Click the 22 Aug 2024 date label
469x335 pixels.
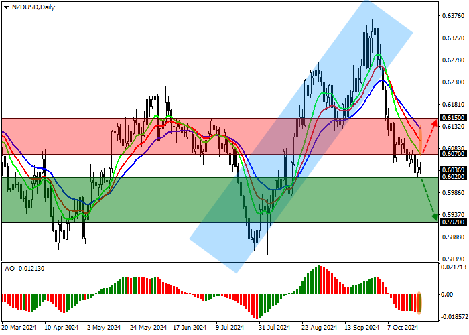(x=319, y=328)
